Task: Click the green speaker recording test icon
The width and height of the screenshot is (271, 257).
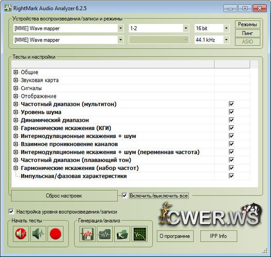Action: tap(38, 234)
